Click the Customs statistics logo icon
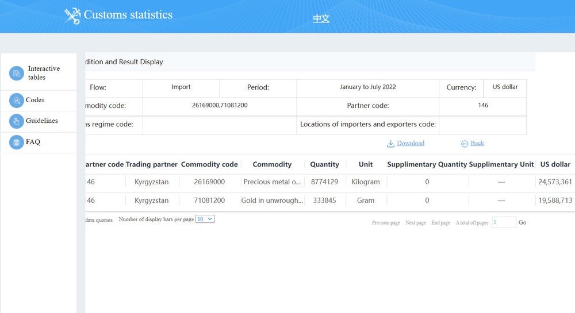 tap(72, 16)
